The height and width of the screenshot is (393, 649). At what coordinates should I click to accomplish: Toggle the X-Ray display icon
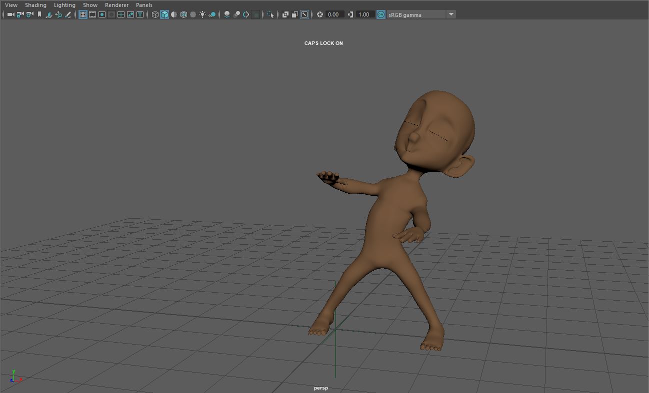pos(285,14)
